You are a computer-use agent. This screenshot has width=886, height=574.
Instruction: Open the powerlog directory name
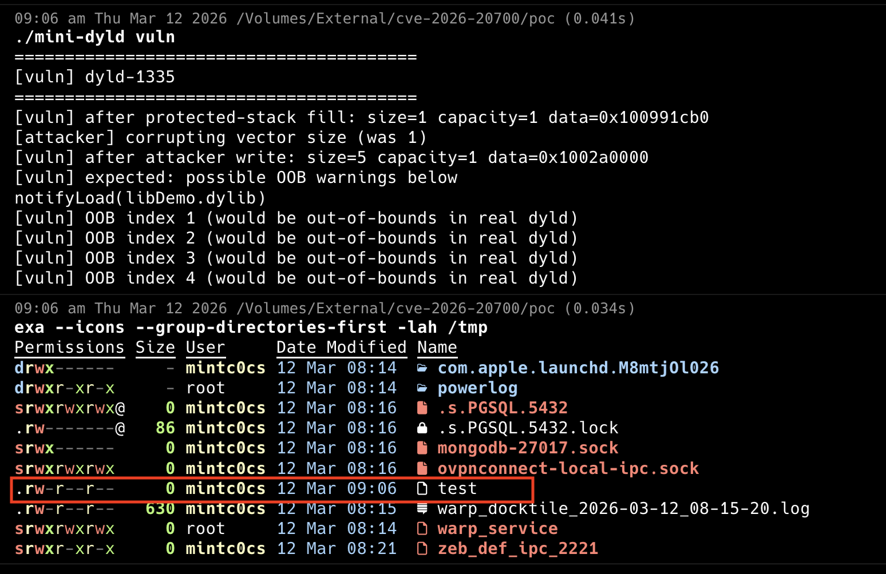point(477,388)
